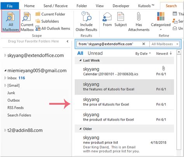
Task: Expand the Inbox folder triangle
Action: 5,78
